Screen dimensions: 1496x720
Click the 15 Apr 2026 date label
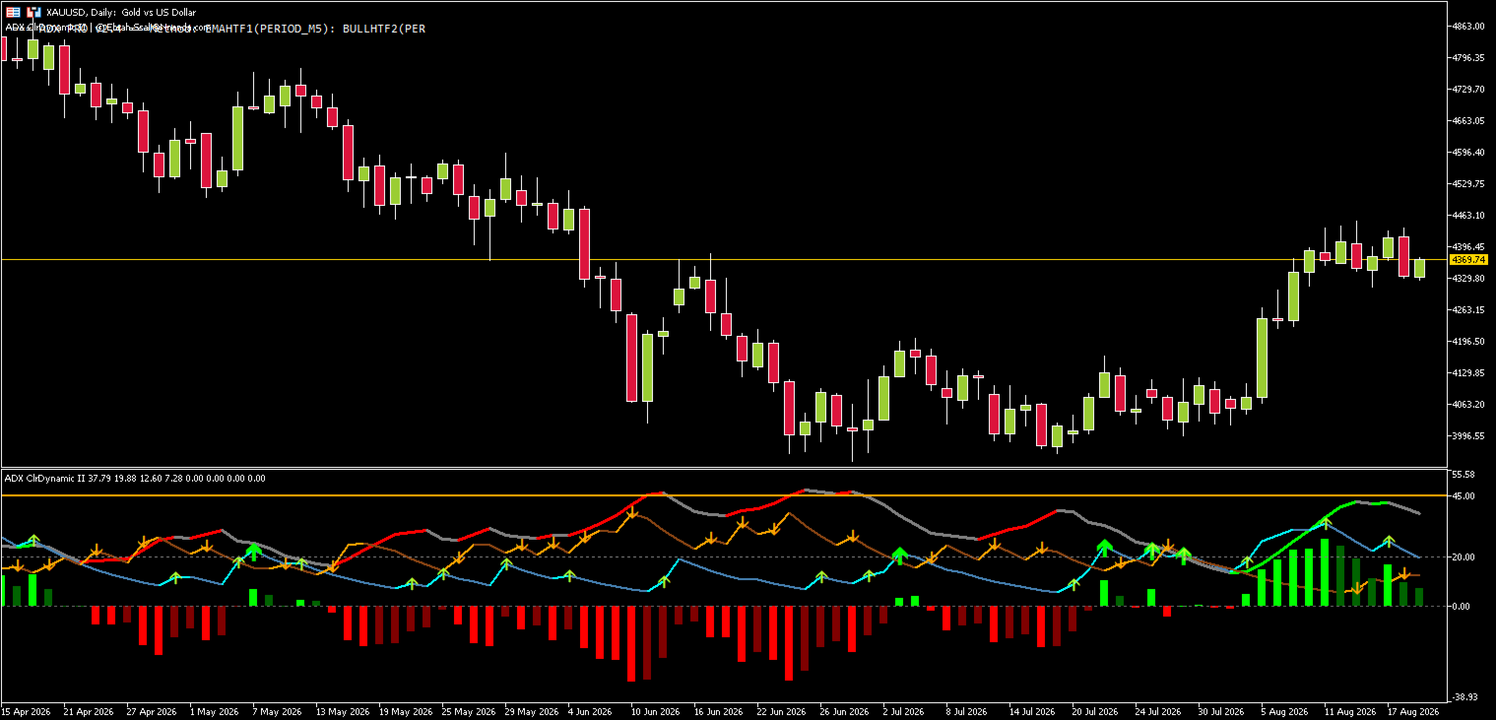point(26,711)
